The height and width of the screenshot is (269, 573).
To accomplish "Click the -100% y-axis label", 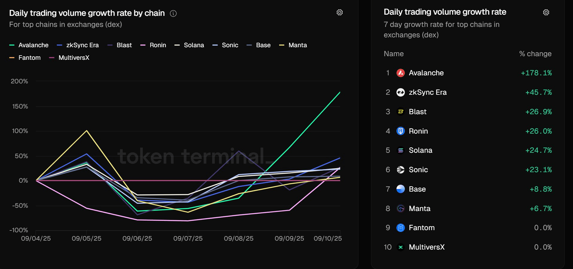I will tap(19, 230).
